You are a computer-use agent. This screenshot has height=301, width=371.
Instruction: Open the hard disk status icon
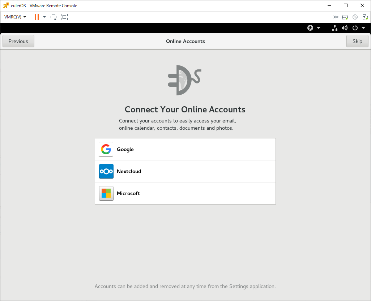345,17
